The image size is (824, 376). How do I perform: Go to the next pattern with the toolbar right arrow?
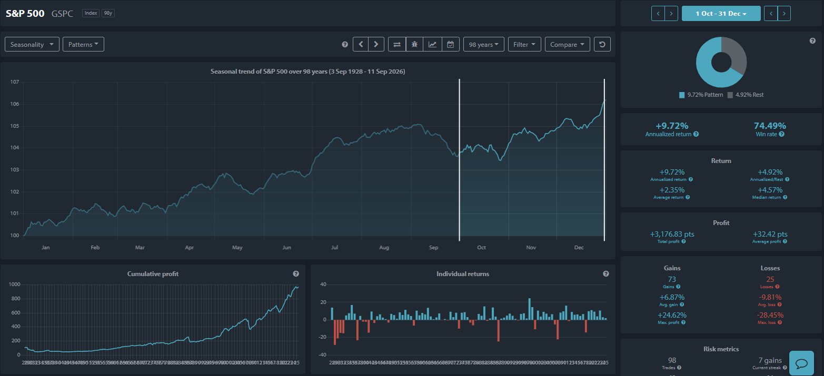pos(376,45)
